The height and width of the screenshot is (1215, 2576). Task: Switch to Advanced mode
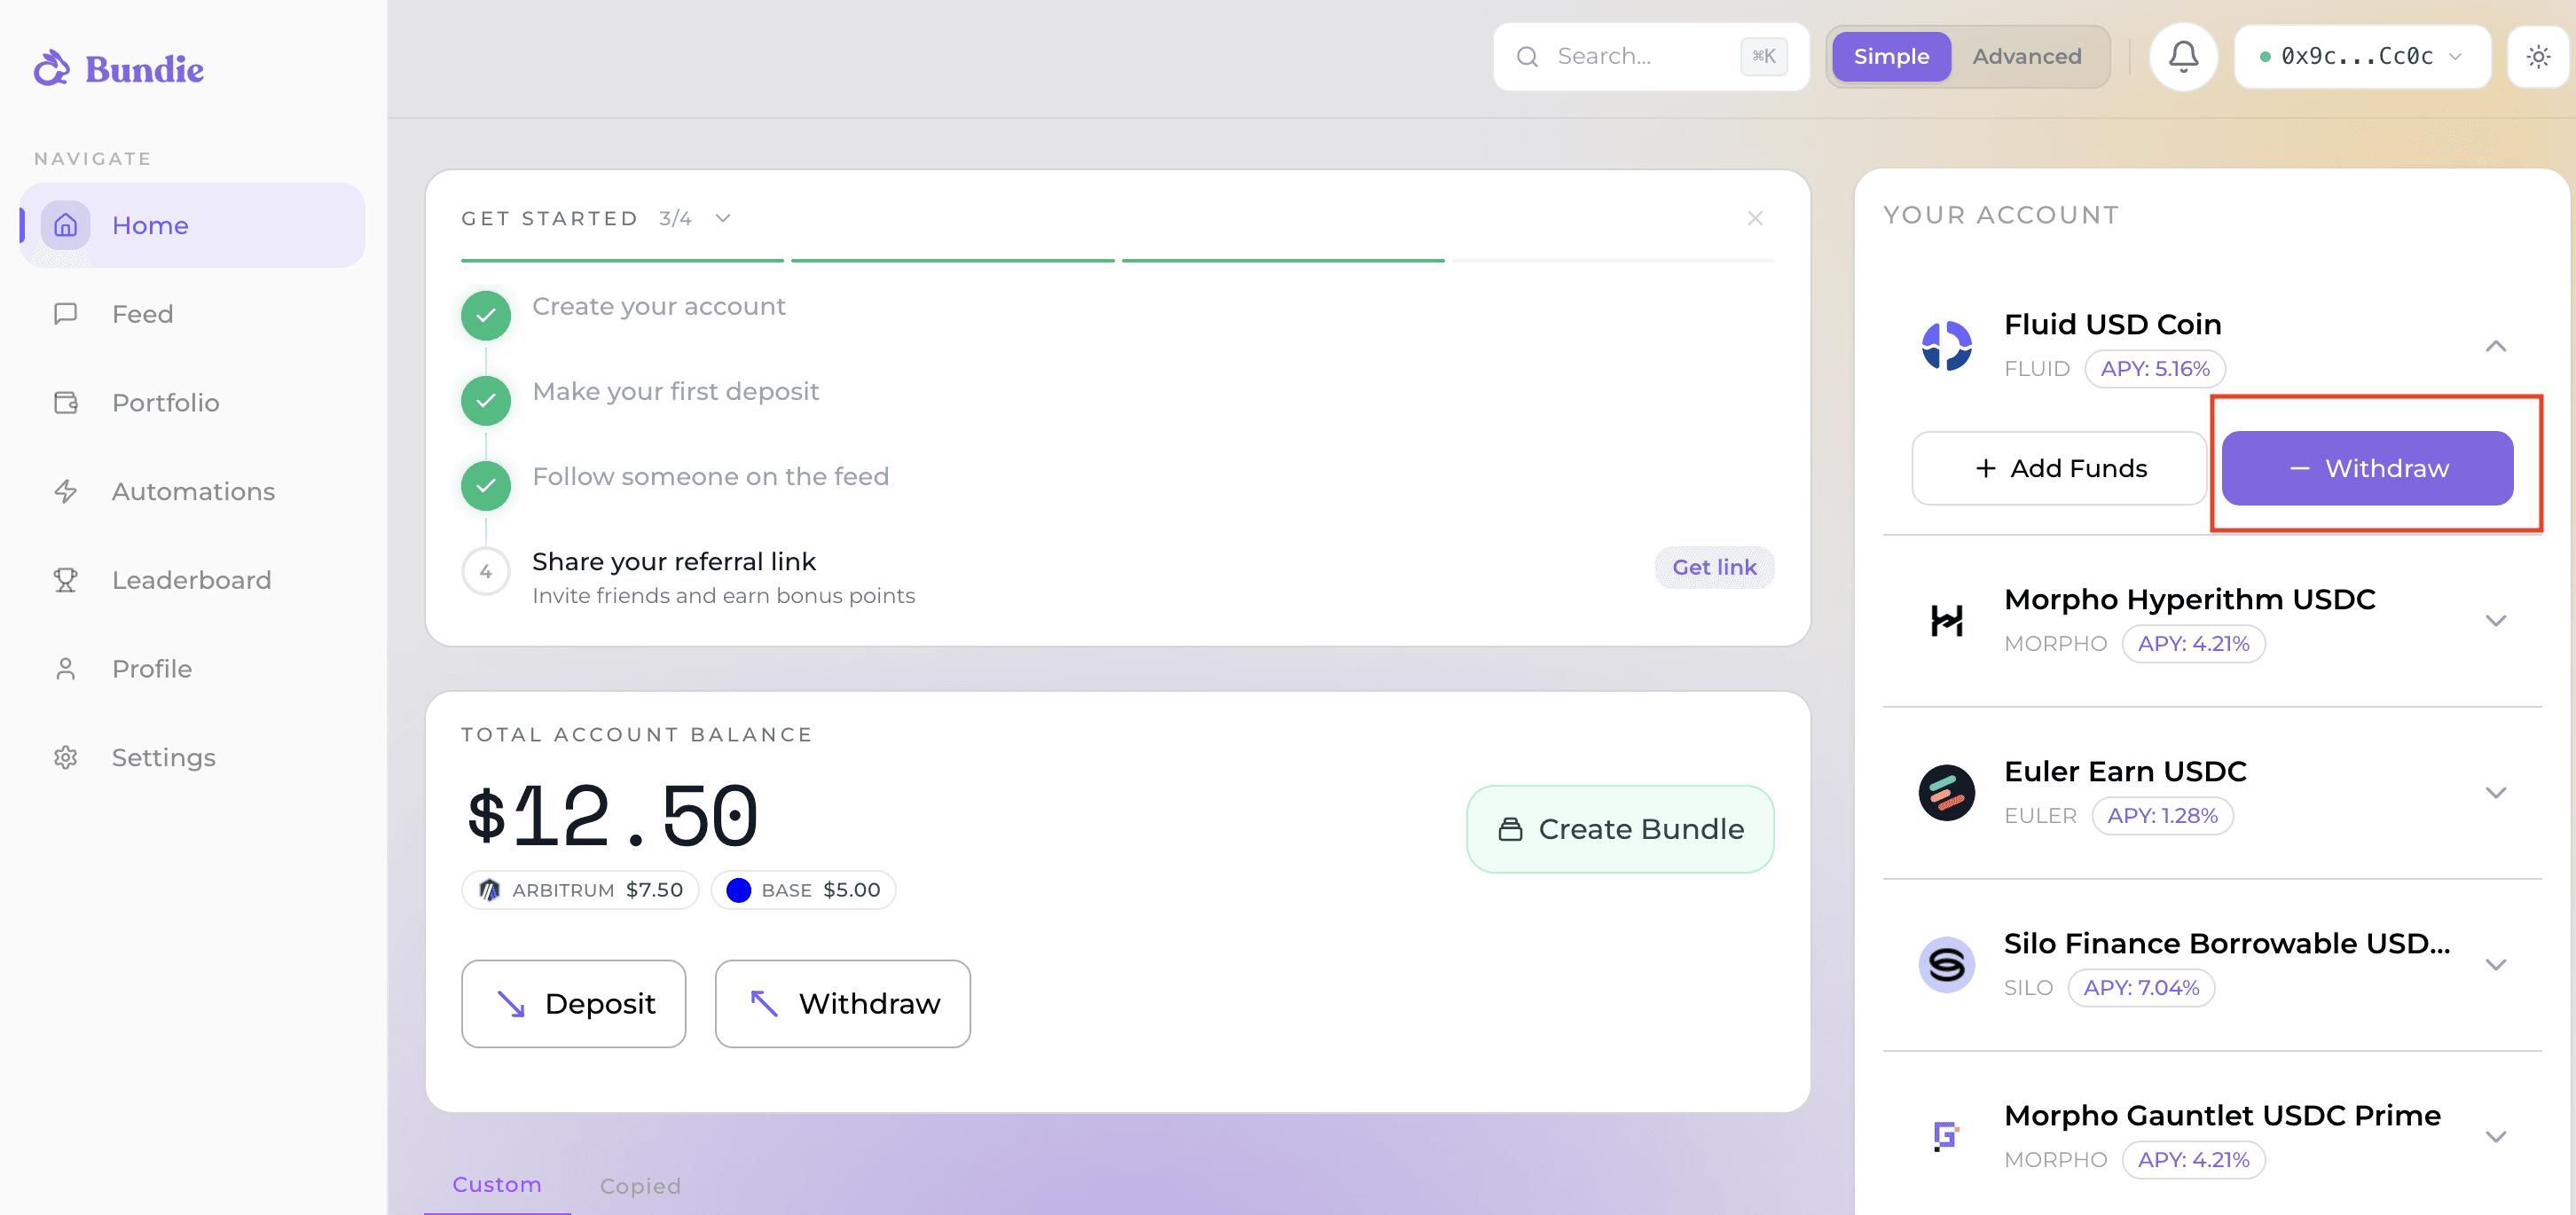pyautogui.click(x=2027, y=57)
